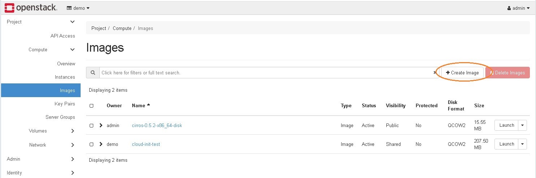Screen dimensions: 536x178
Task: Collapse the Project section chevron
Action: 72,22
